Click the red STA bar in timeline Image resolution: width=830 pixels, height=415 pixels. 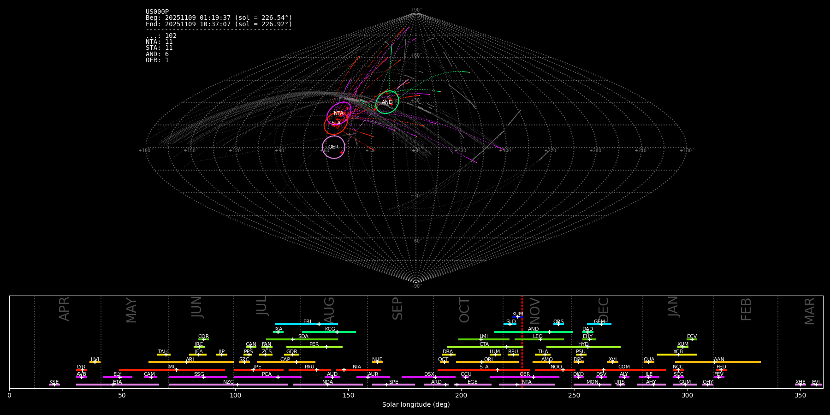pos(484,370)
